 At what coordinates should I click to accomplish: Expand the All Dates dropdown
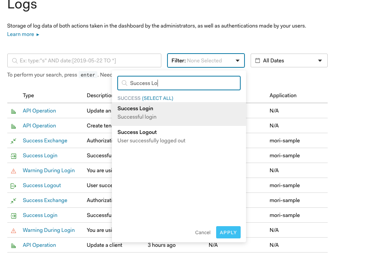[x=289, y=60]
